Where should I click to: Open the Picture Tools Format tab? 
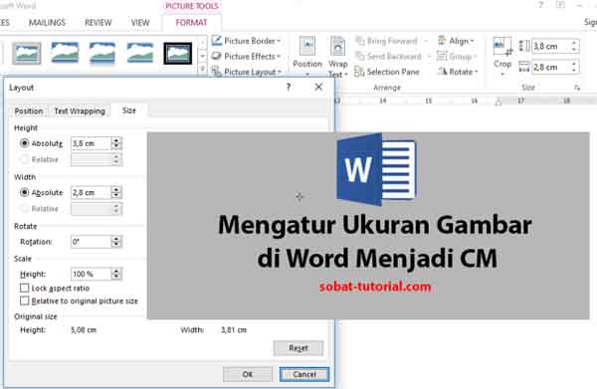pyautogui.click(x=191, y=23)
